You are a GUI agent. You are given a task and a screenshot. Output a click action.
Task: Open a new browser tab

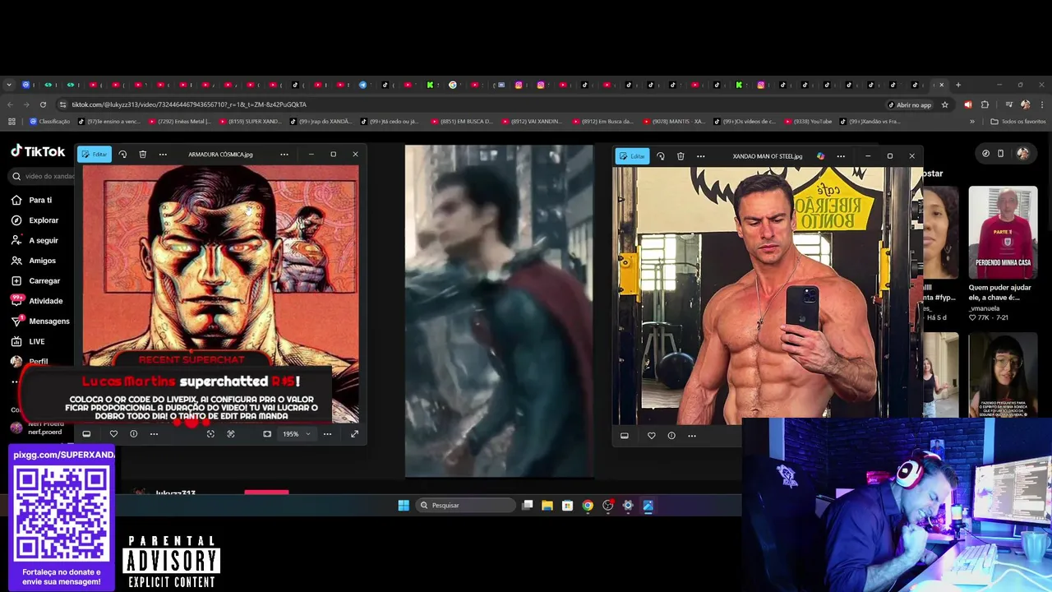coord(957,85)
